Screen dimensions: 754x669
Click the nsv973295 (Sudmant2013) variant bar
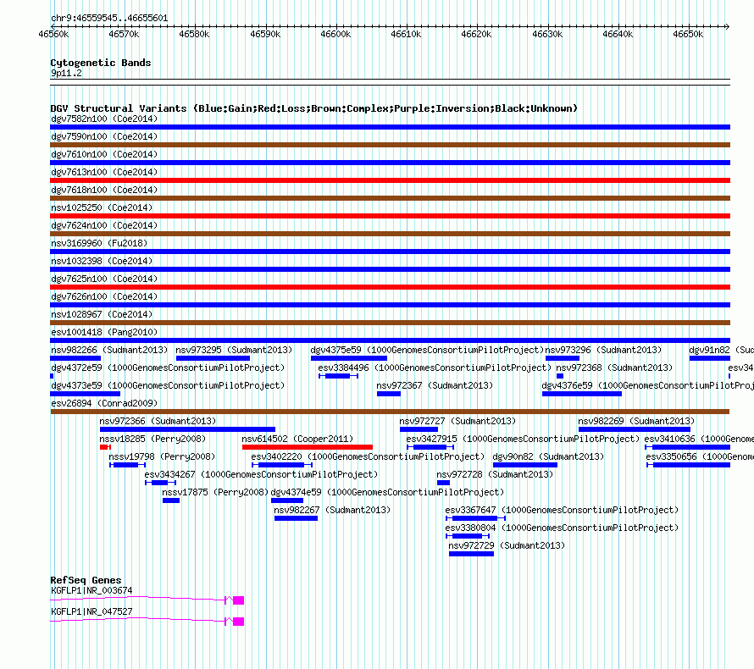213,358
